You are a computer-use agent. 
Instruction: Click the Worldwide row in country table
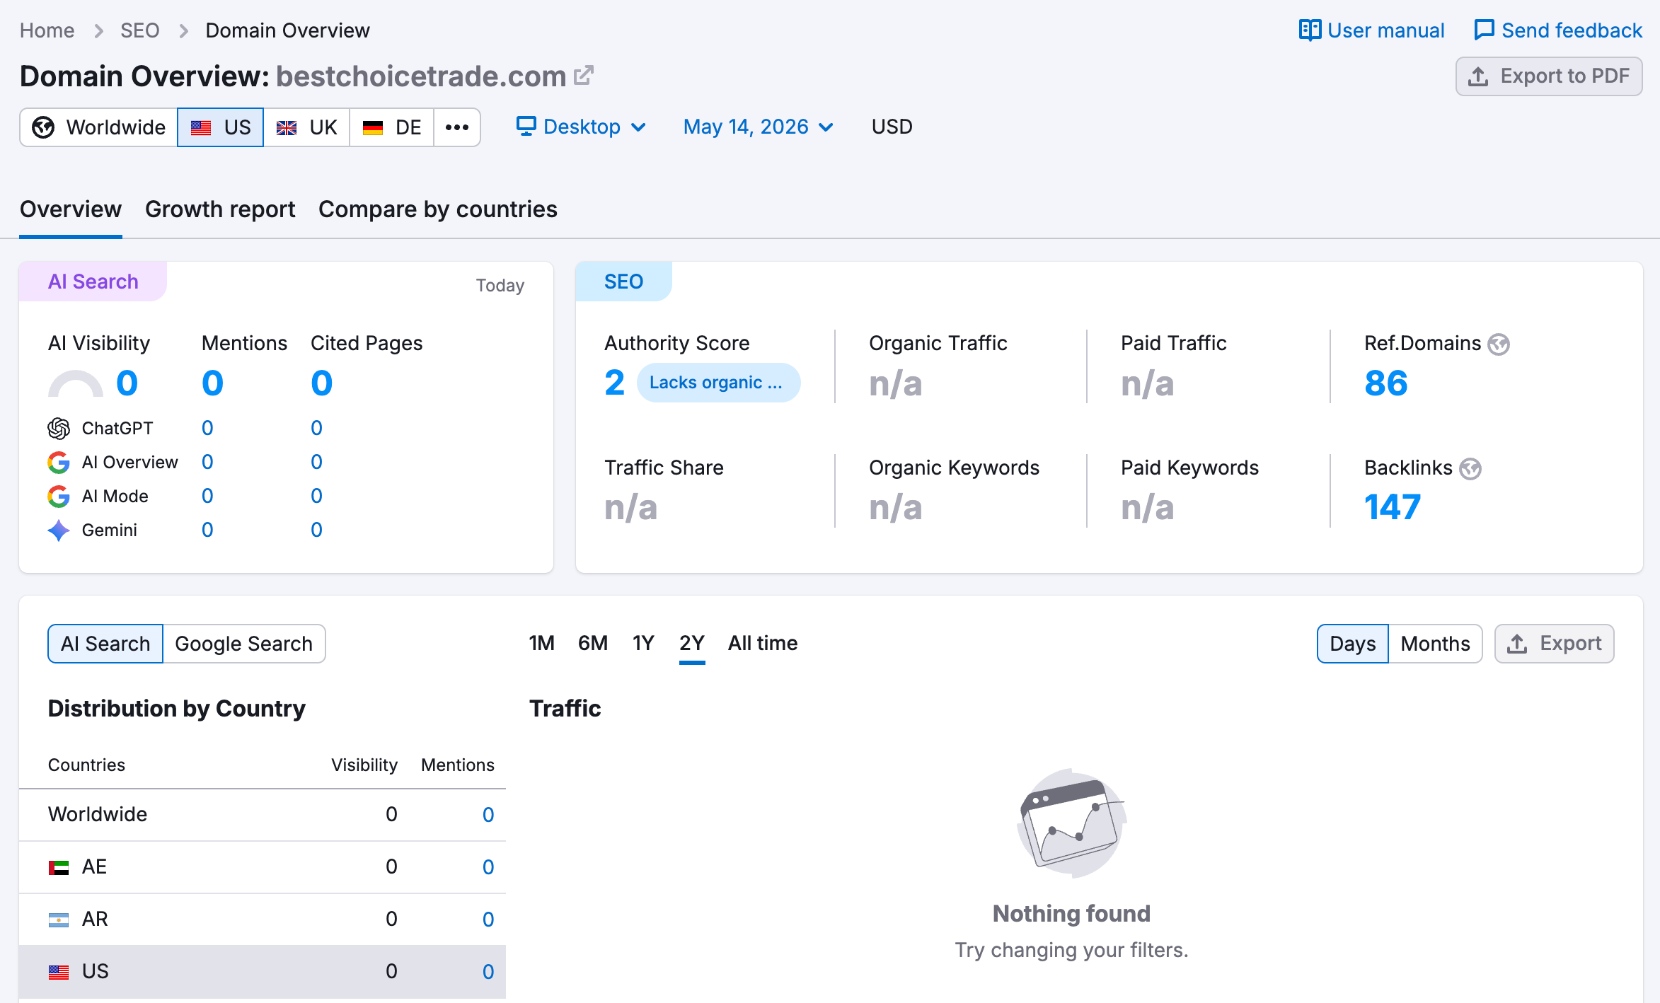pyautogui.click(x=263, y=814)
